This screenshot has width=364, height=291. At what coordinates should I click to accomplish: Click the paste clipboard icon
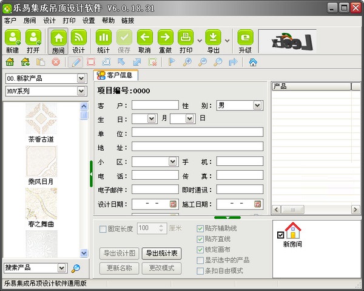41,62
